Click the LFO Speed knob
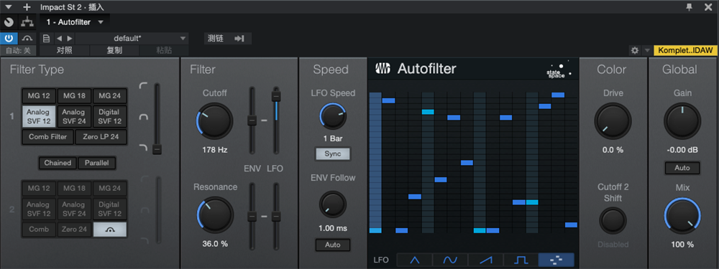Viewport: 719px width, 269px height. point(333,115)
